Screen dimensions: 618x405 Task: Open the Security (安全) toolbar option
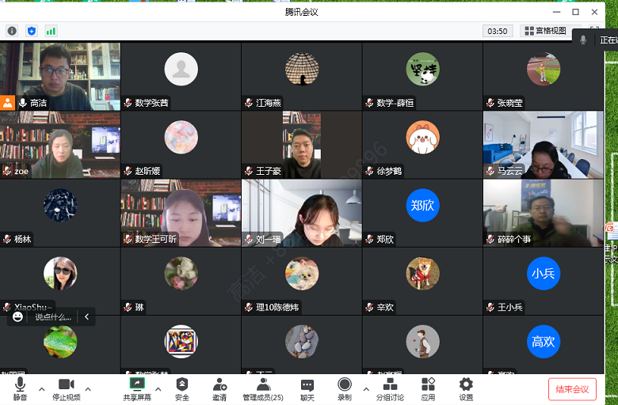(x=182, y=388)
